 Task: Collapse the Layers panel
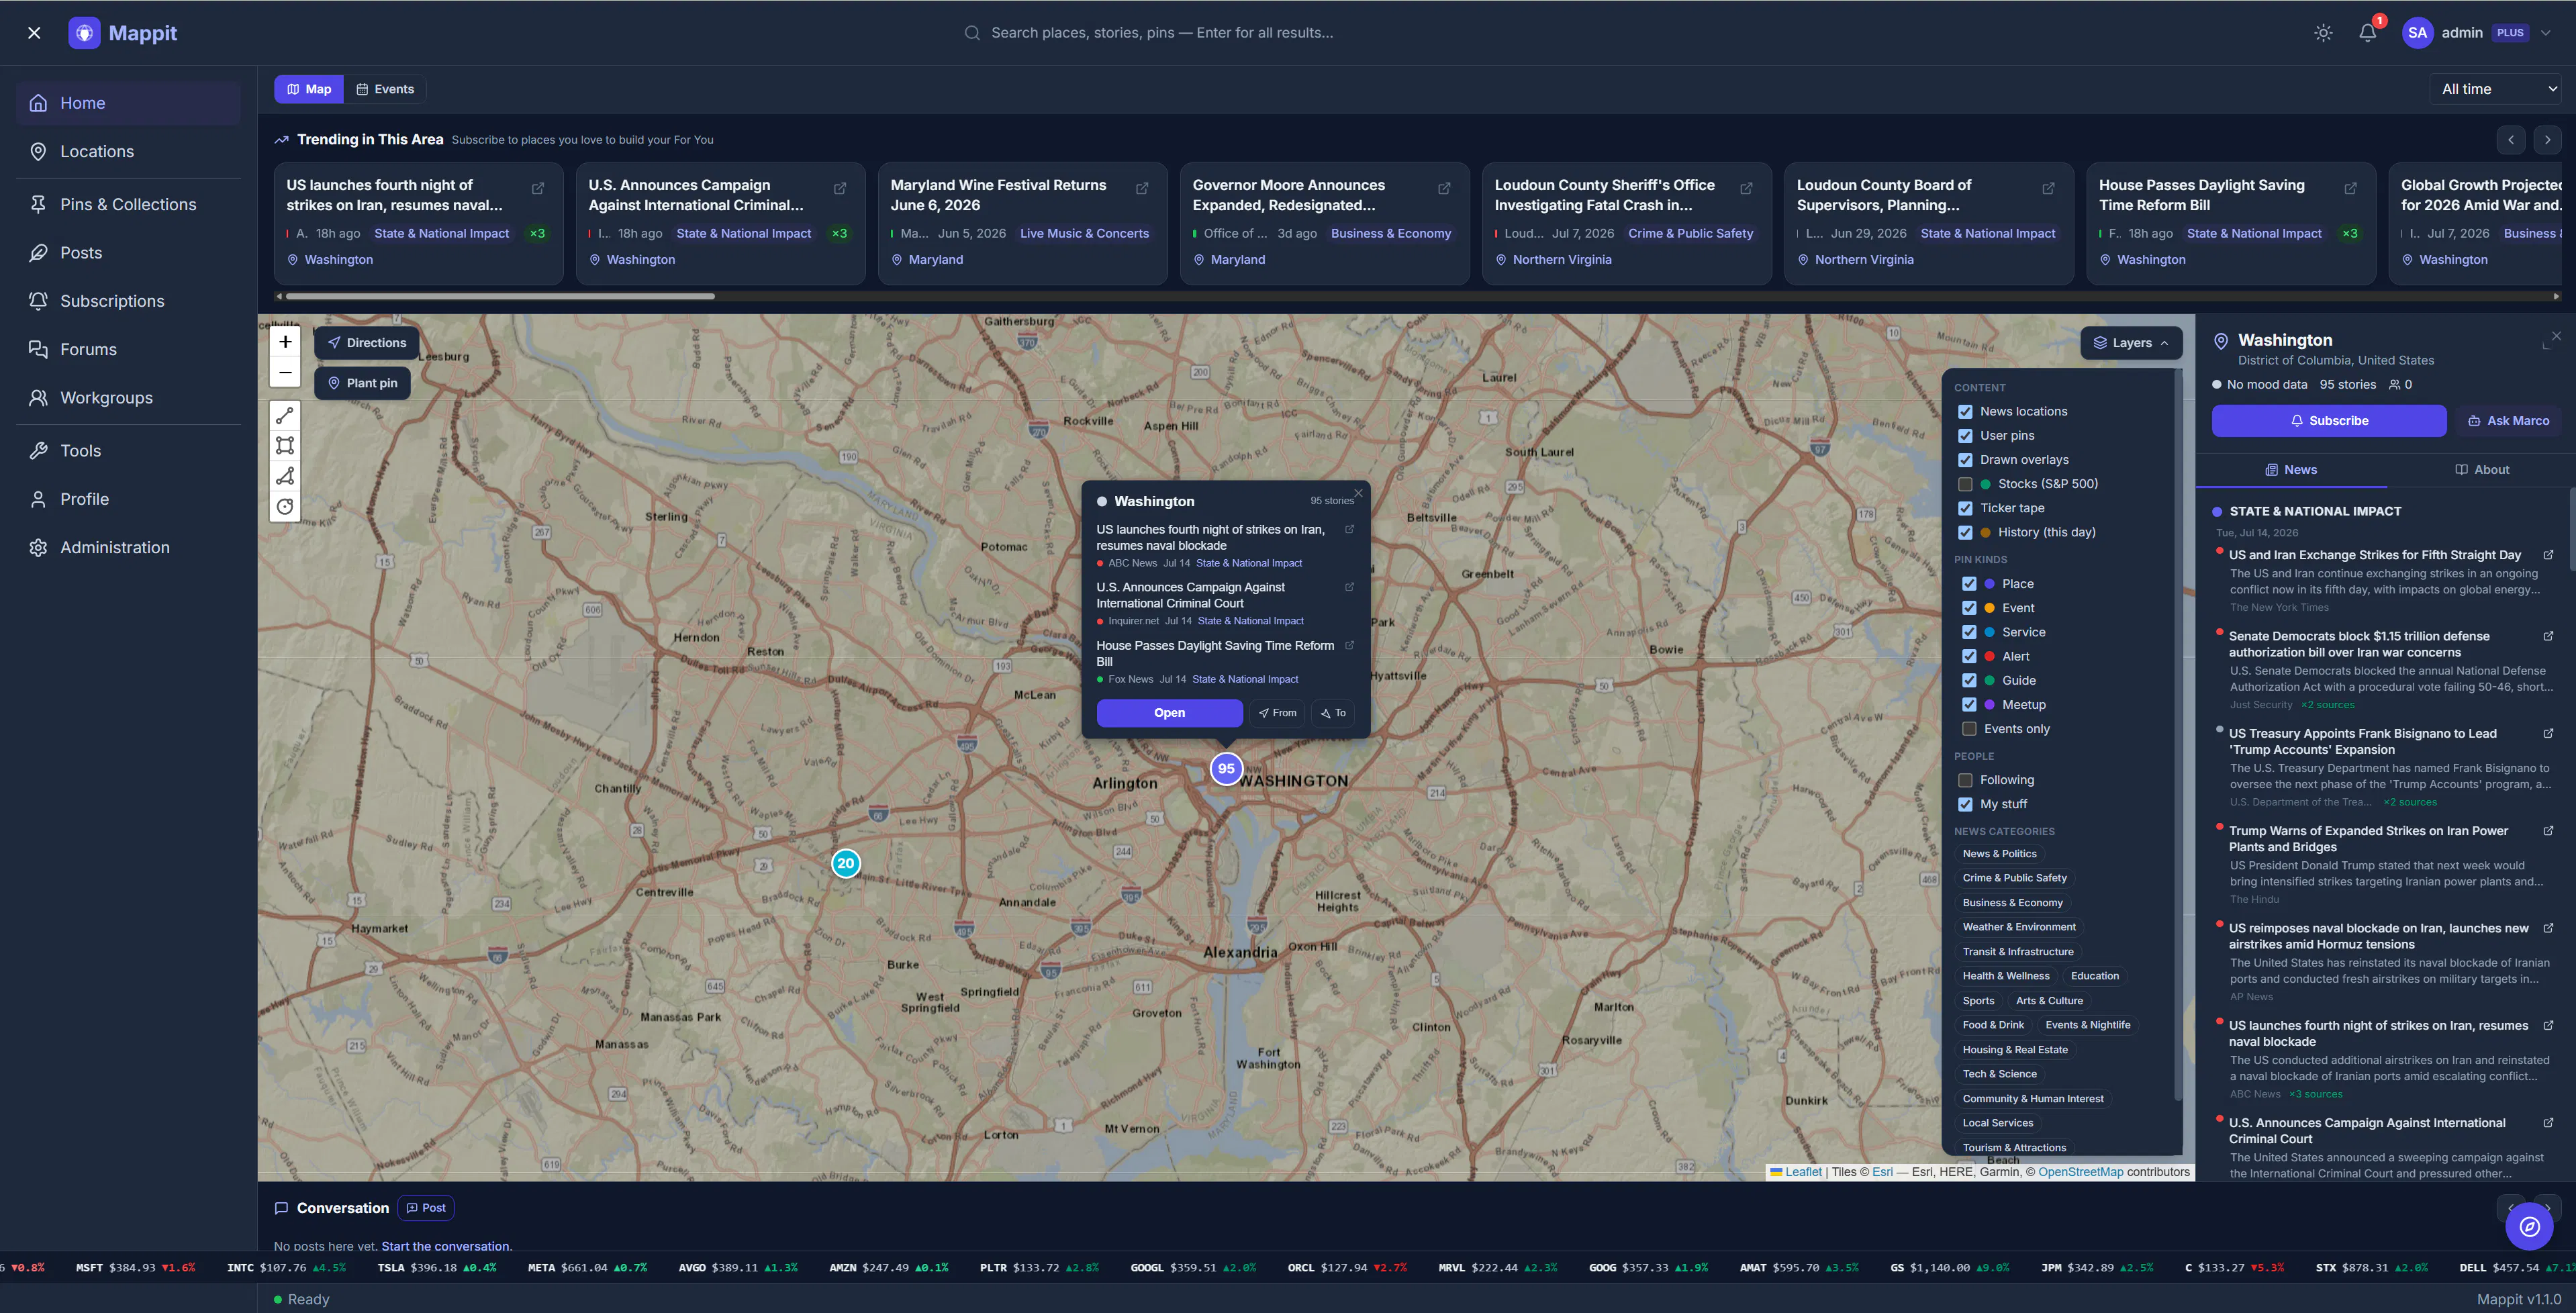(2131, 343)
